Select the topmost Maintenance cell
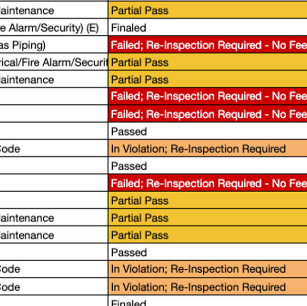The height and width of the screenshot is (306, 307). 54,10
